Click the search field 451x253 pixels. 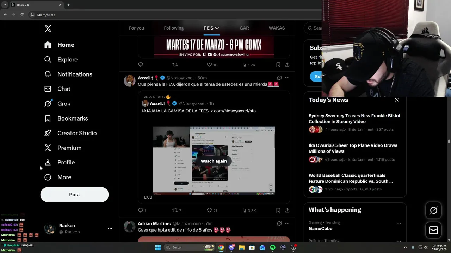pyautogui.click(x=313, y=28)
